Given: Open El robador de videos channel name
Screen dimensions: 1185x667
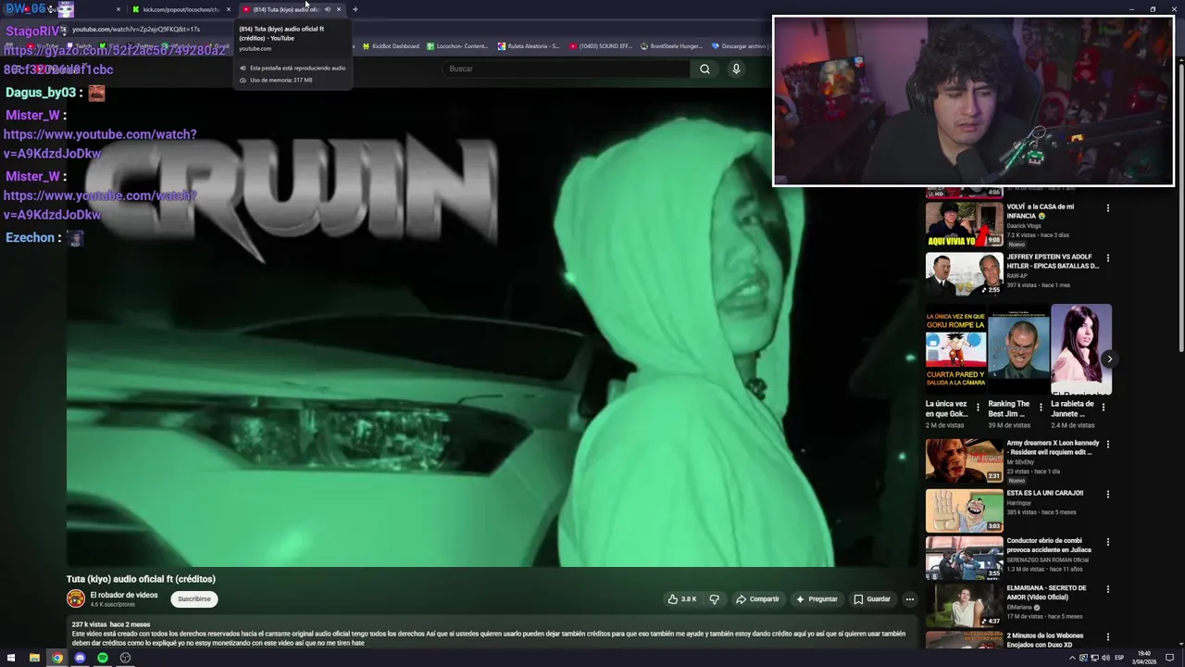Looking at the screenshot, I should (x=123, y=595).
